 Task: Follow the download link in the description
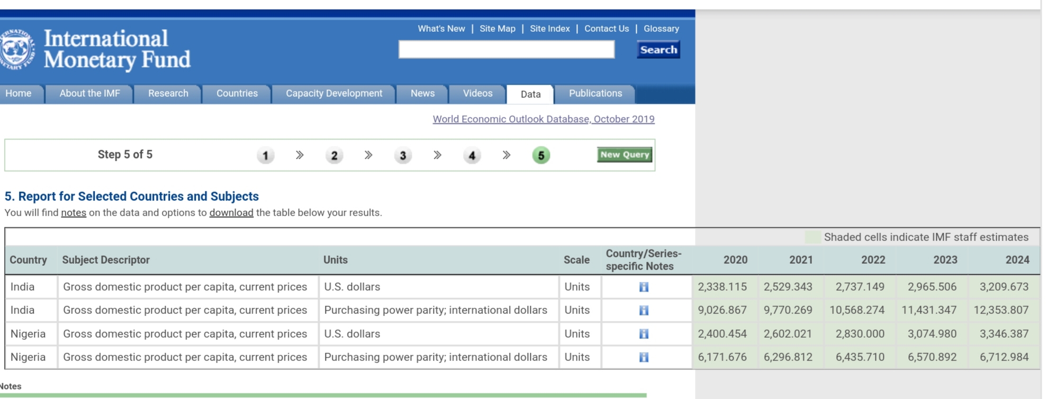tap(231, 212)
